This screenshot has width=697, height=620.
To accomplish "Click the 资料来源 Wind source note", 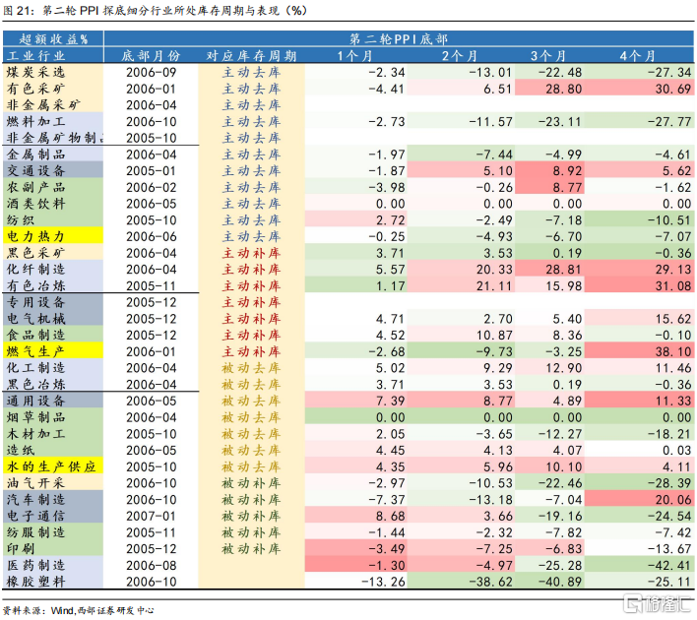I will pos(78,610).
